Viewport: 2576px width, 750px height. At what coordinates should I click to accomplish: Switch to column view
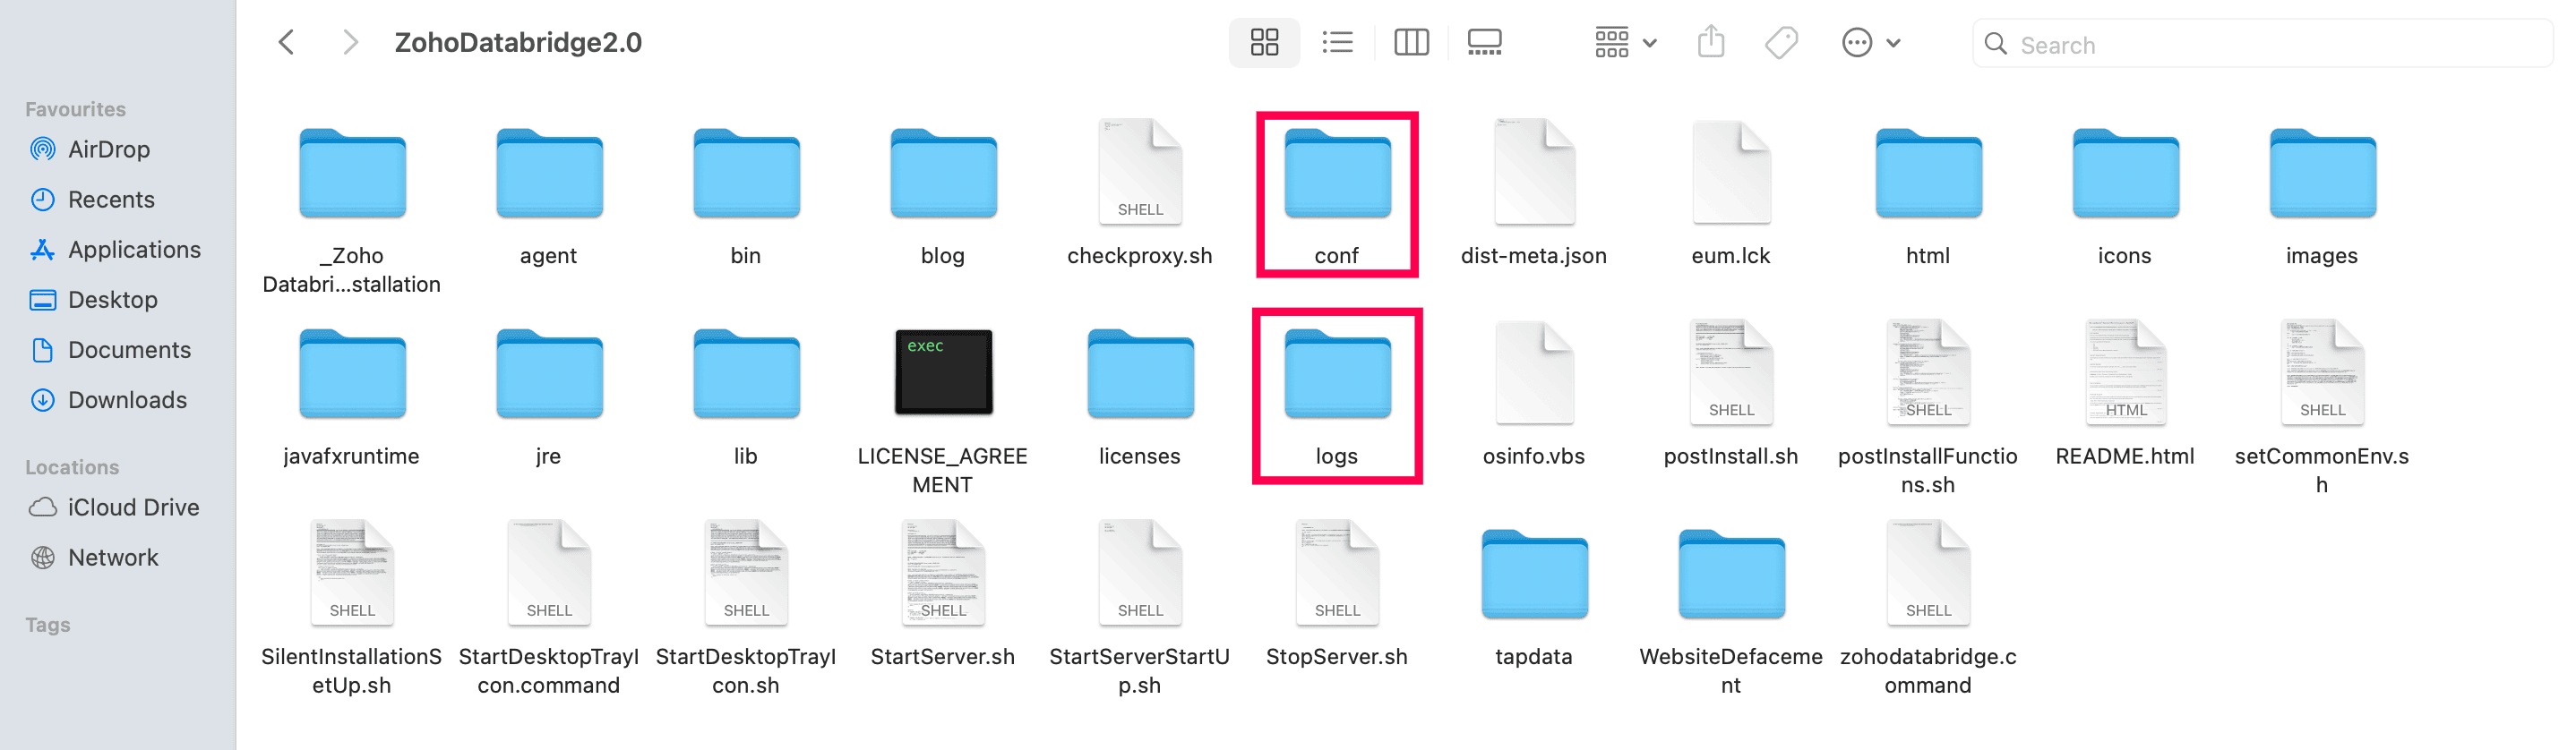[1411, 43]
